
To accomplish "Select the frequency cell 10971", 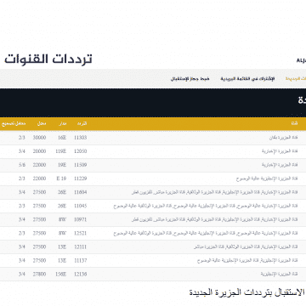I will [x=81, y=219].
